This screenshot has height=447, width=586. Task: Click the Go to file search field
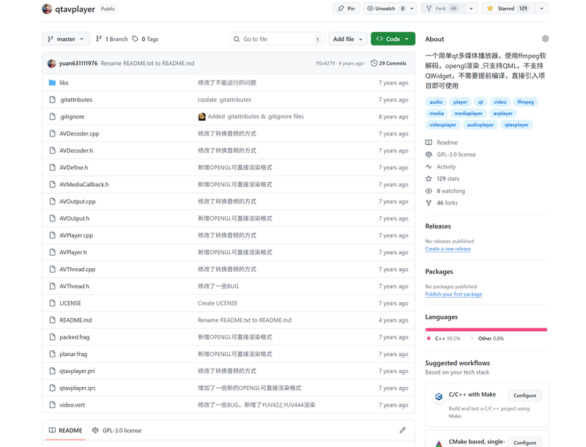(276, 39)
